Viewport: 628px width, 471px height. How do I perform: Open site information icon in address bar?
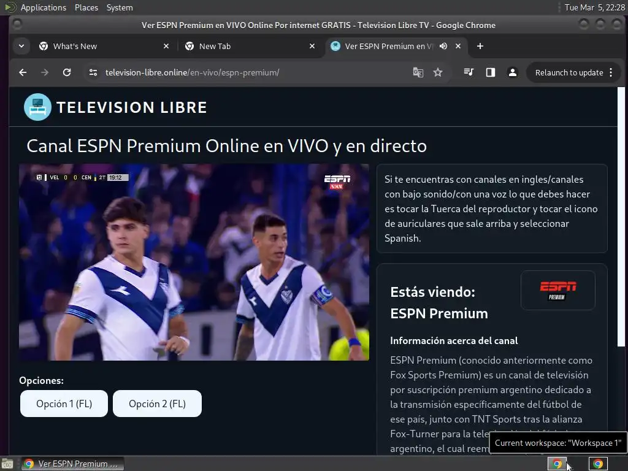[93, 72]
